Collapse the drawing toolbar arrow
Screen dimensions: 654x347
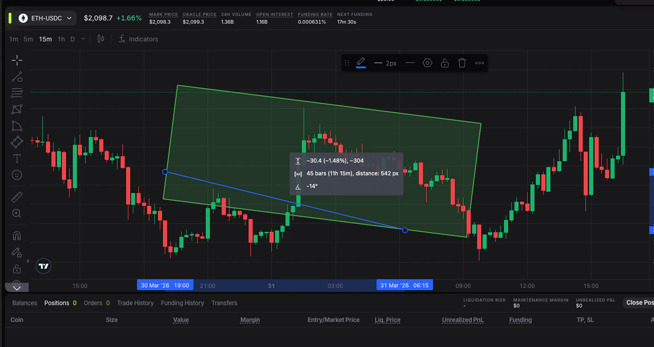(28, 261)
